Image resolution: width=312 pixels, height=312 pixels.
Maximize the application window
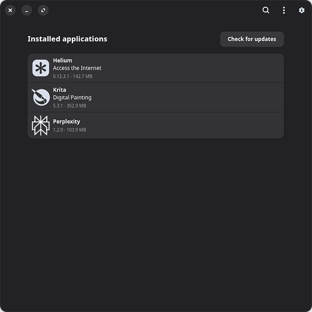pyautogui.click(x=43, y=10)
